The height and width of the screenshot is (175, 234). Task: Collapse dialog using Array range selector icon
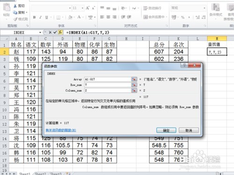(134, 79)
